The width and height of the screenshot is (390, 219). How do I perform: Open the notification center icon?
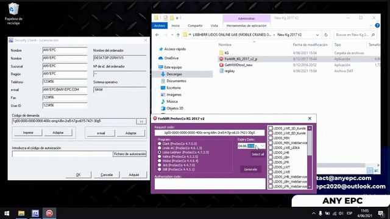[x=381, y=214]
